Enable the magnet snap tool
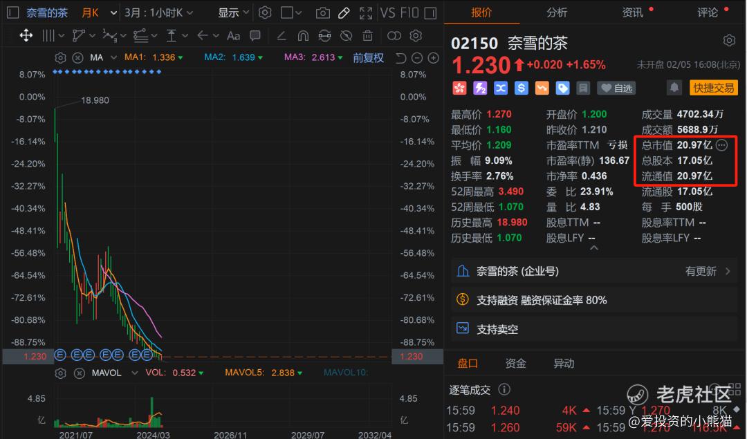 click(x=303, y=36)
